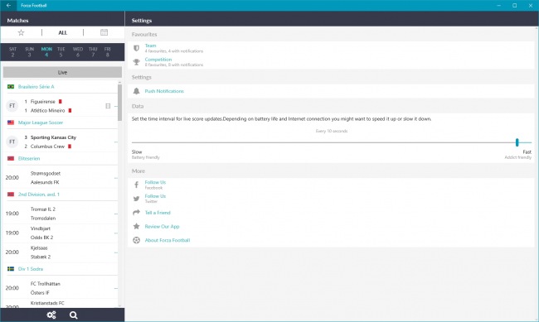Minimize the Forza Football window
This screenshot has width=539, height=322.
click(x=498, y=5)
